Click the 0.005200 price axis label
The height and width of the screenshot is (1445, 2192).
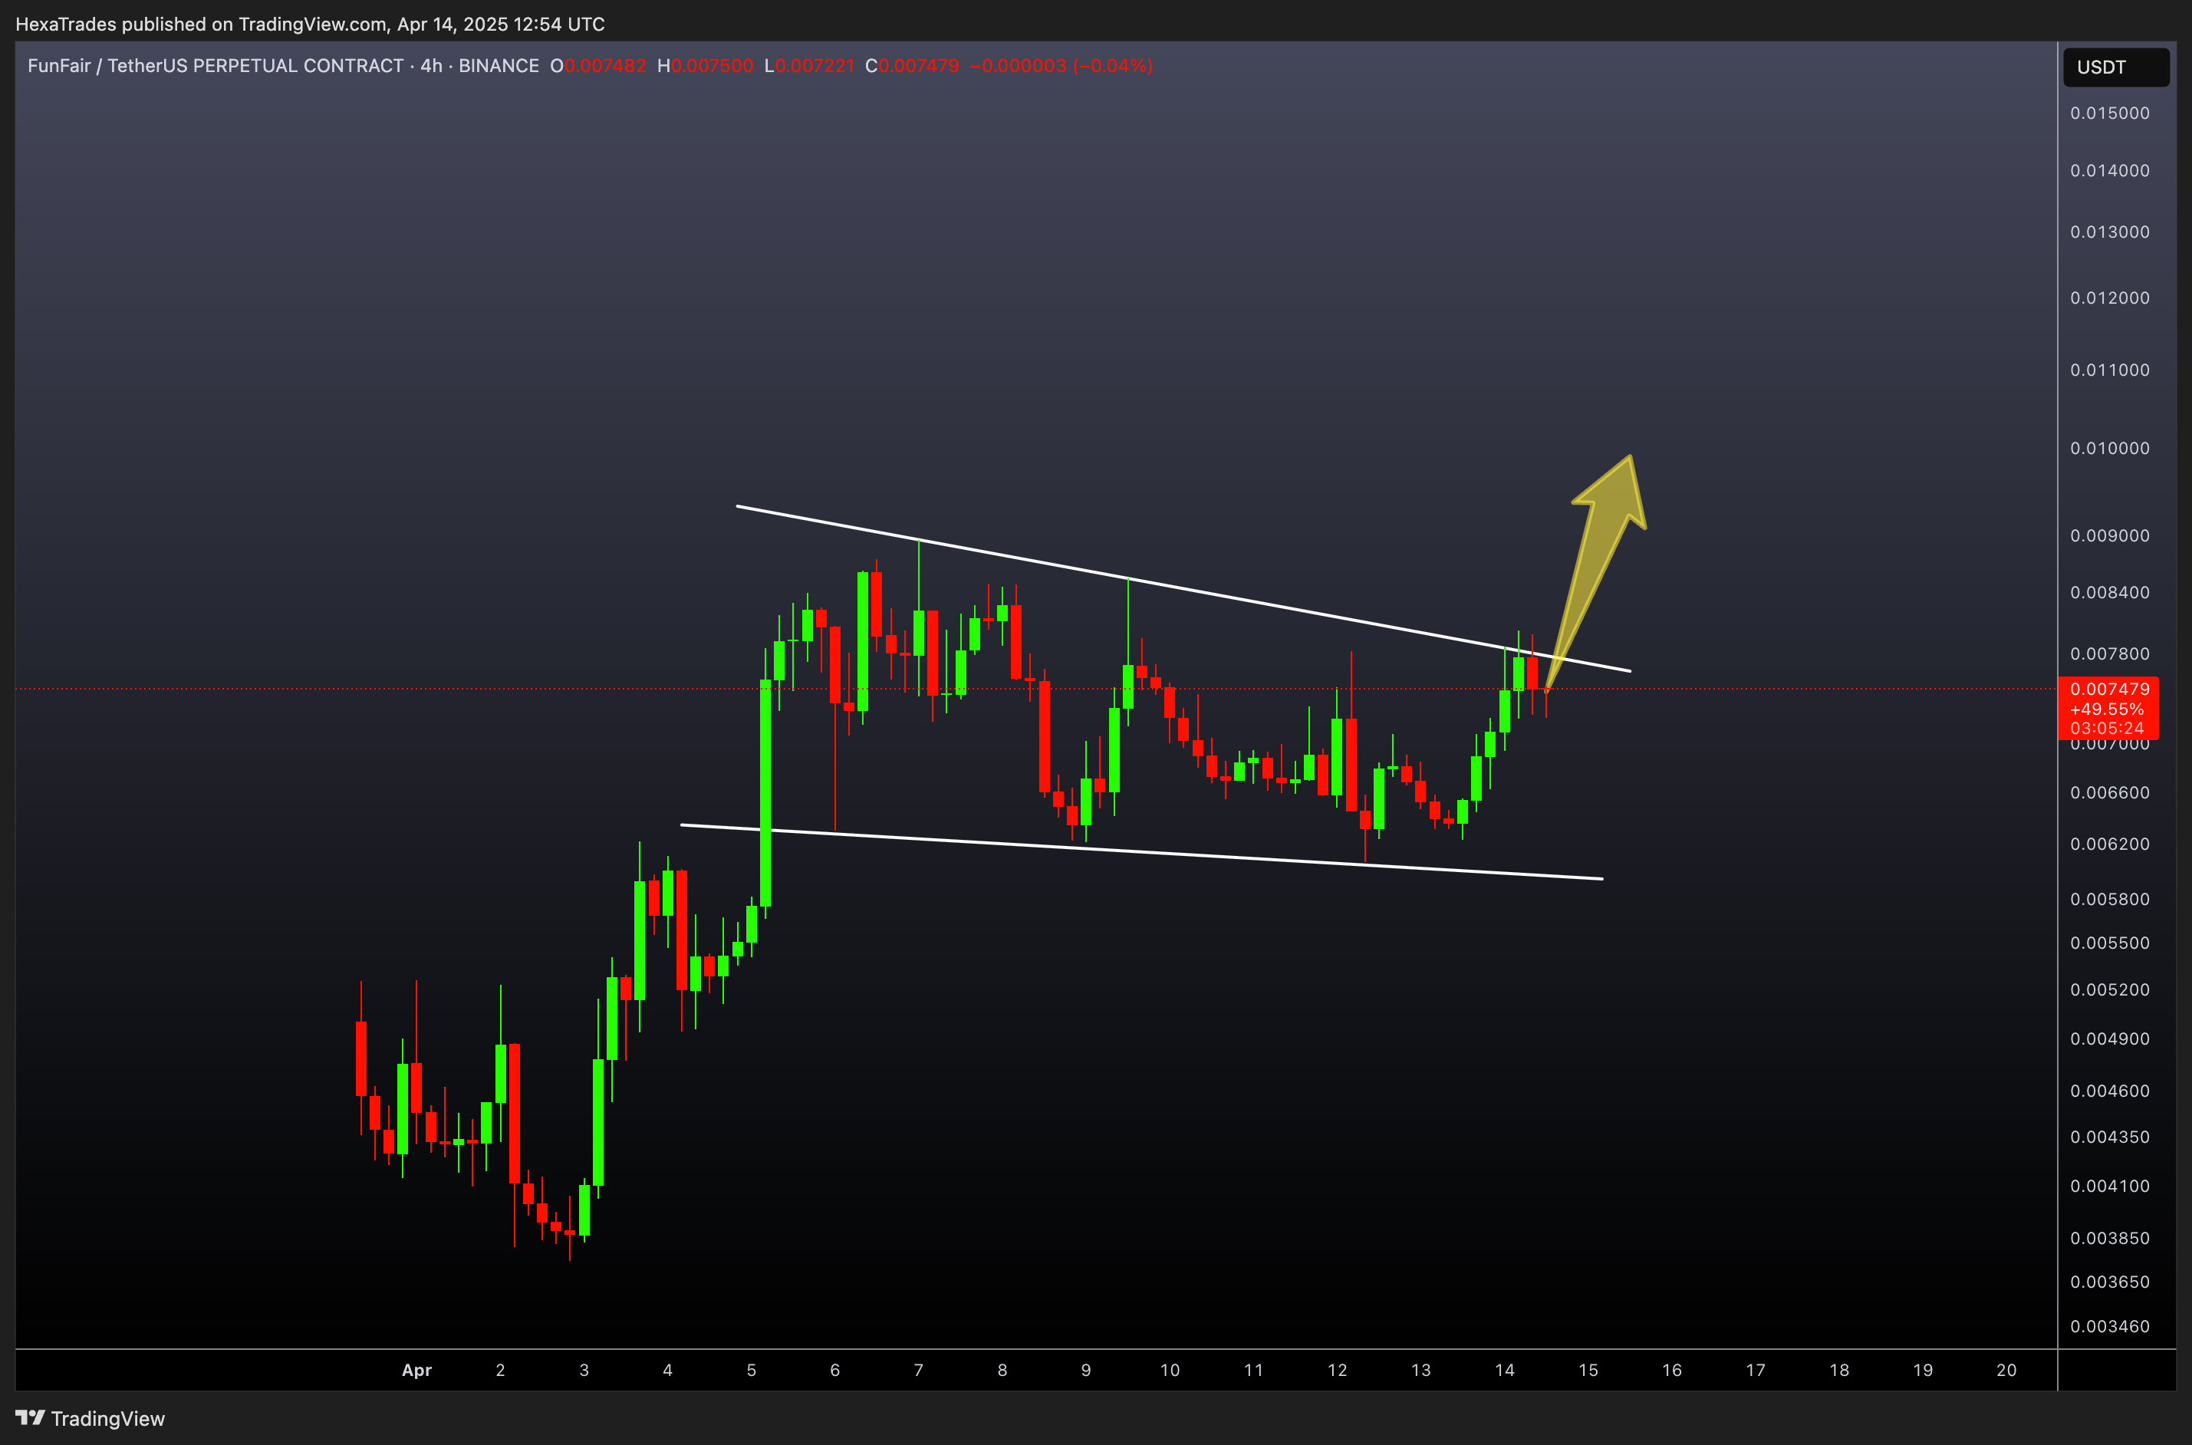point(2109,989)
